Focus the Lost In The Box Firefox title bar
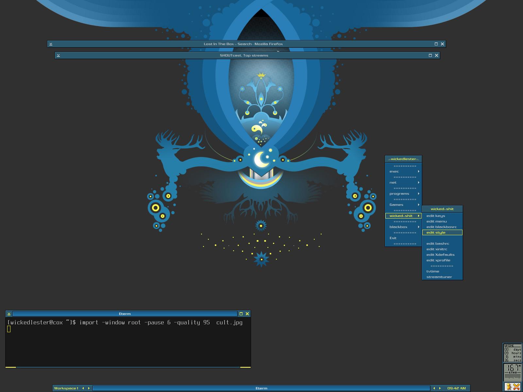The width and height of the screenshot is (523, 392). (x=243, y=44)
